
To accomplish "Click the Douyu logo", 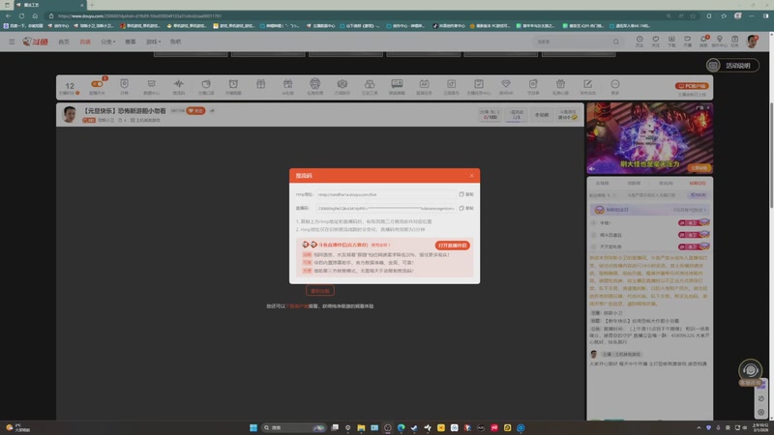I will 35,42.
